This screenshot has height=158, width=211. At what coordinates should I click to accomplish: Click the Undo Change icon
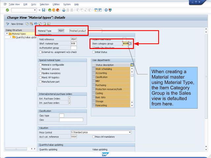click(36, 24)
